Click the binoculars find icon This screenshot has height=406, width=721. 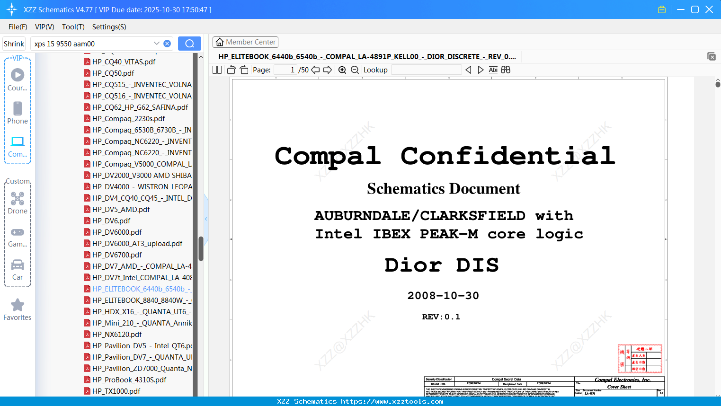click(x=506, y=70)
